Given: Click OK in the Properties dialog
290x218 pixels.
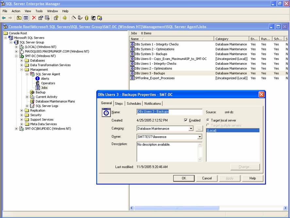Looking at the screenshot, I should point(184,178).
